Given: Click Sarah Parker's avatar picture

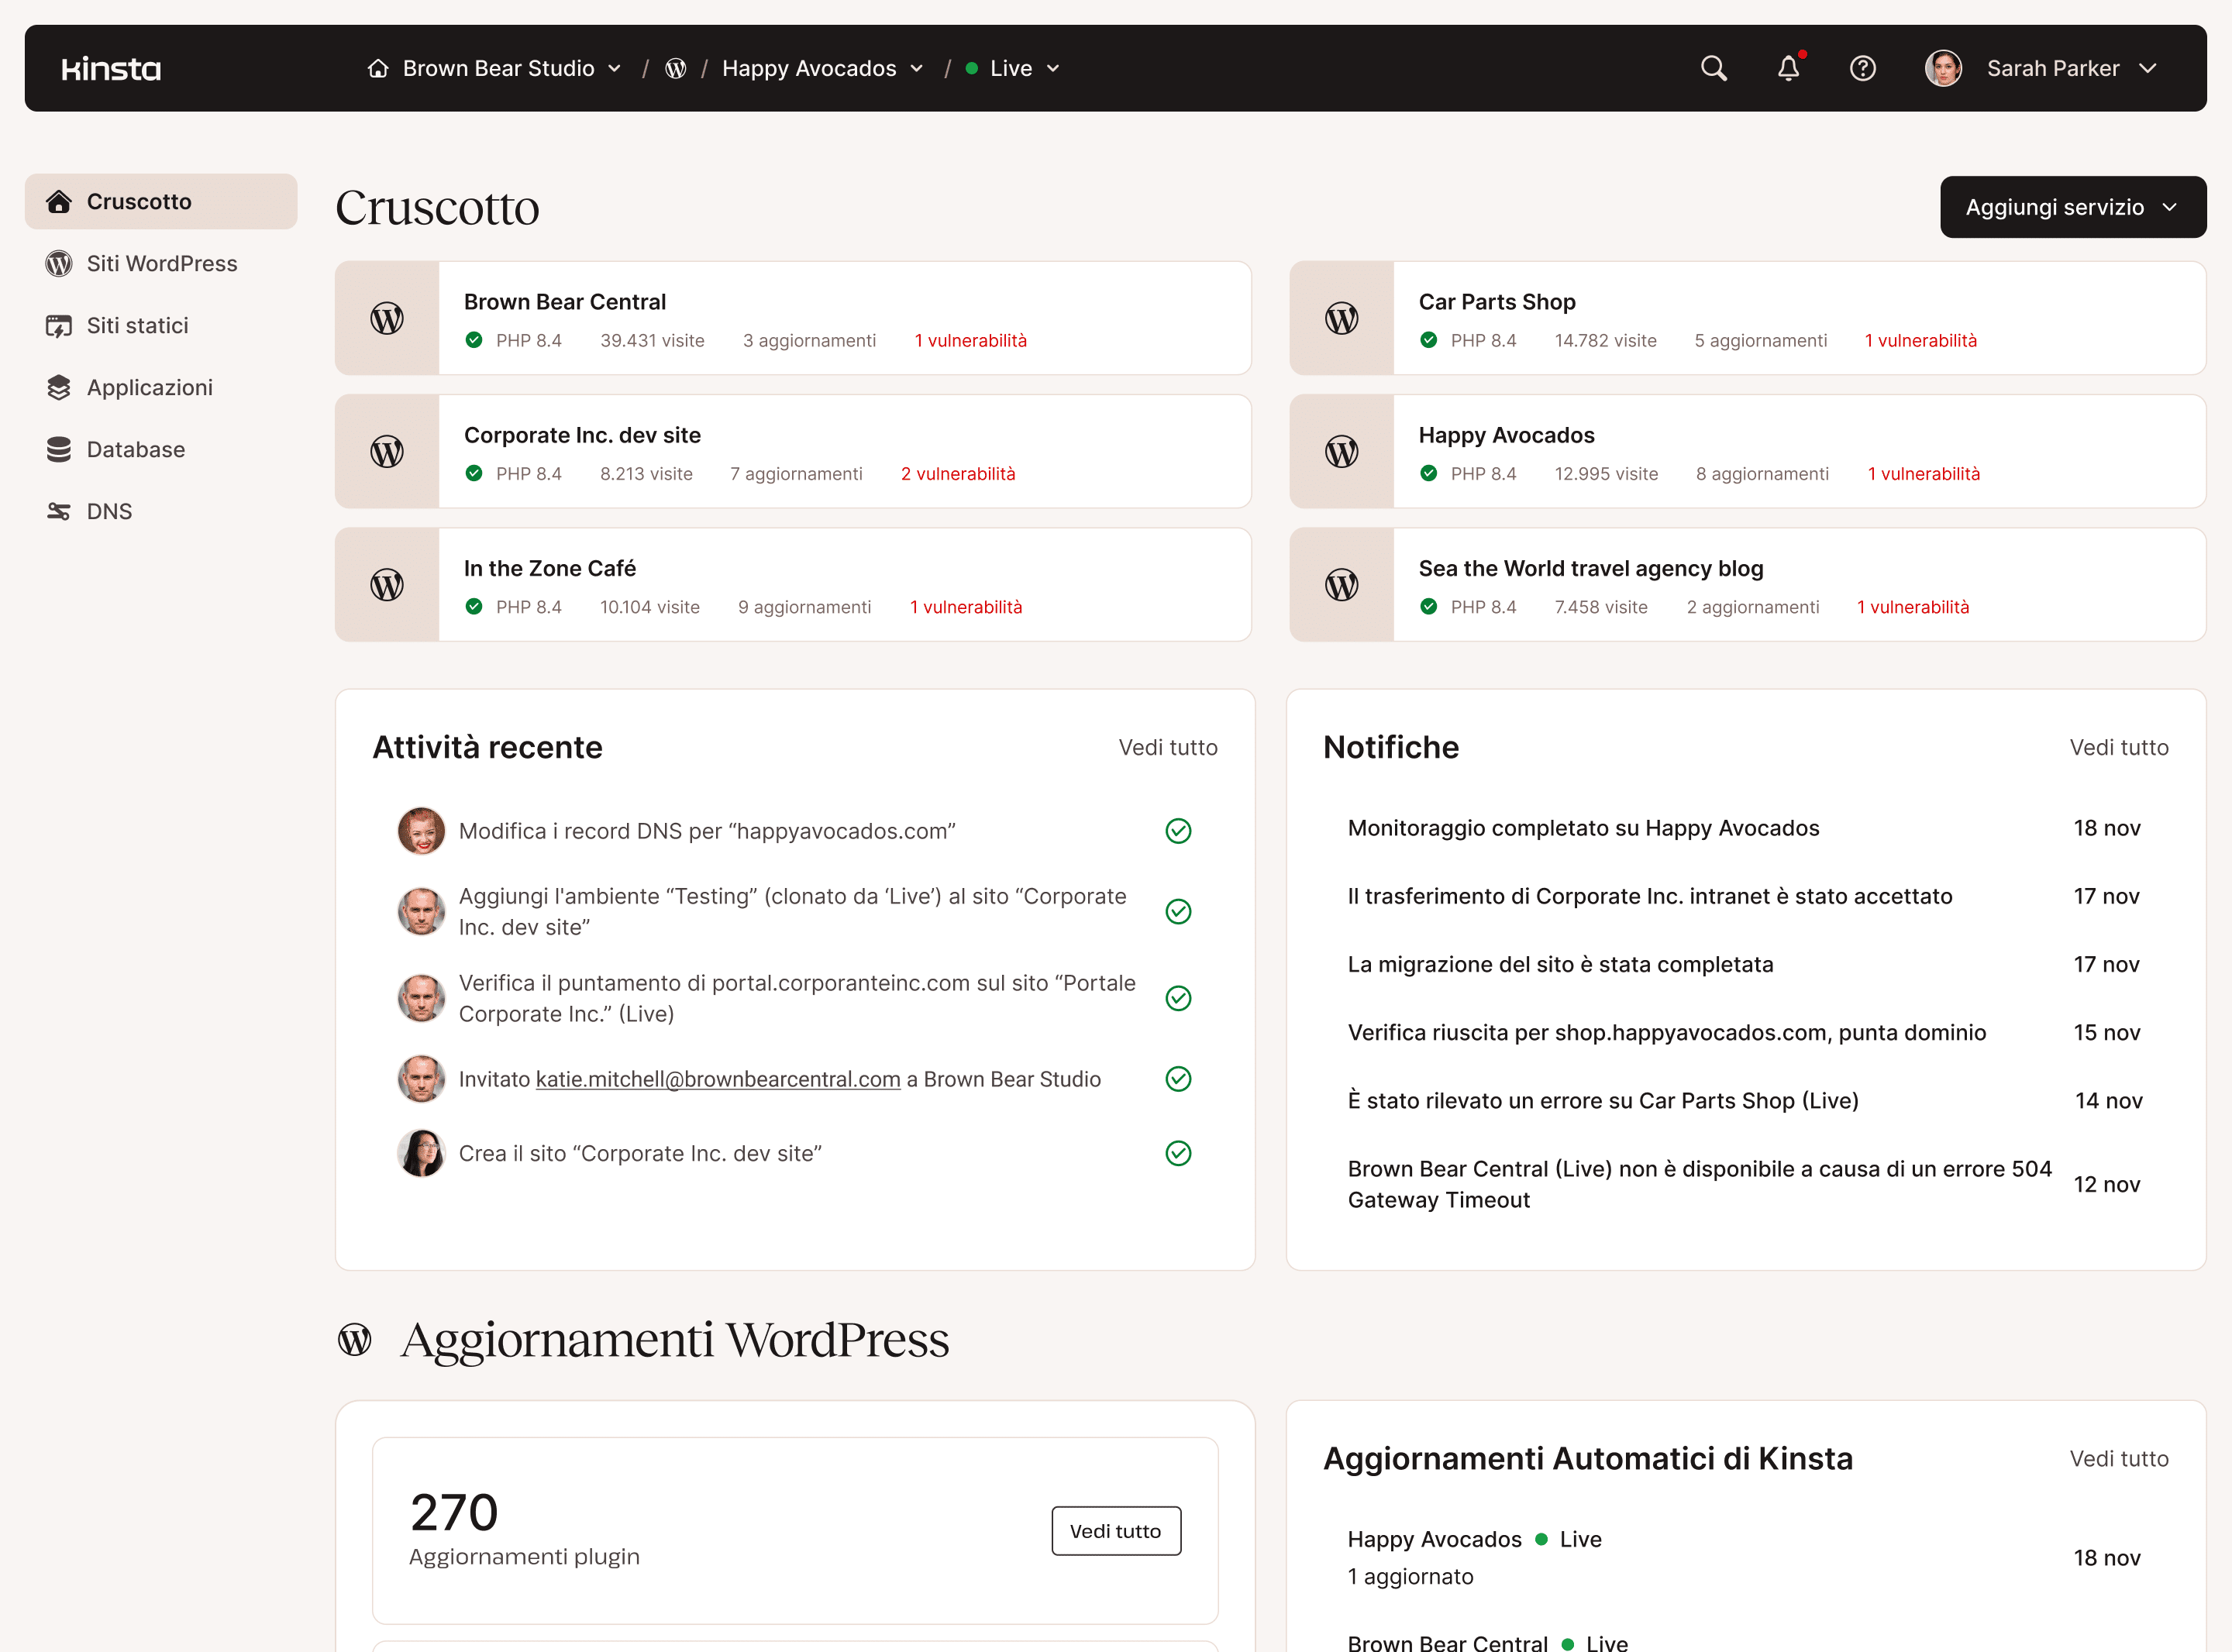Looking at the screenshot, I should (1943, 68).
